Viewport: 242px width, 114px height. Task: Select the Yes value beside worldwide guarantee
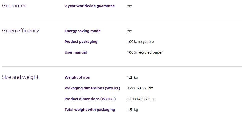tap(130, 6)
